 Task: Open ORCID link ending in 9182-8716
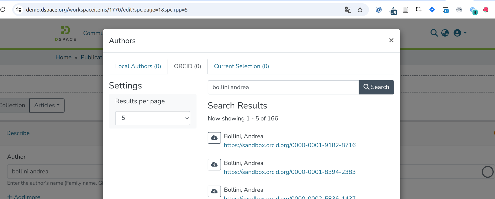point(290,145)
